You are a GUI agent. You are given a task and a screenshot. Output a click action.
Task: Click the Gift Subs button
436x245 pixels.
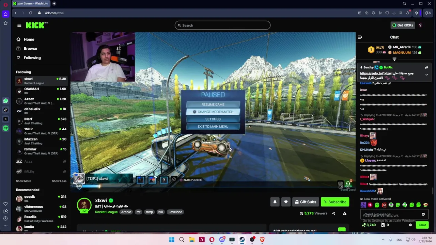[x=305, y=202]
